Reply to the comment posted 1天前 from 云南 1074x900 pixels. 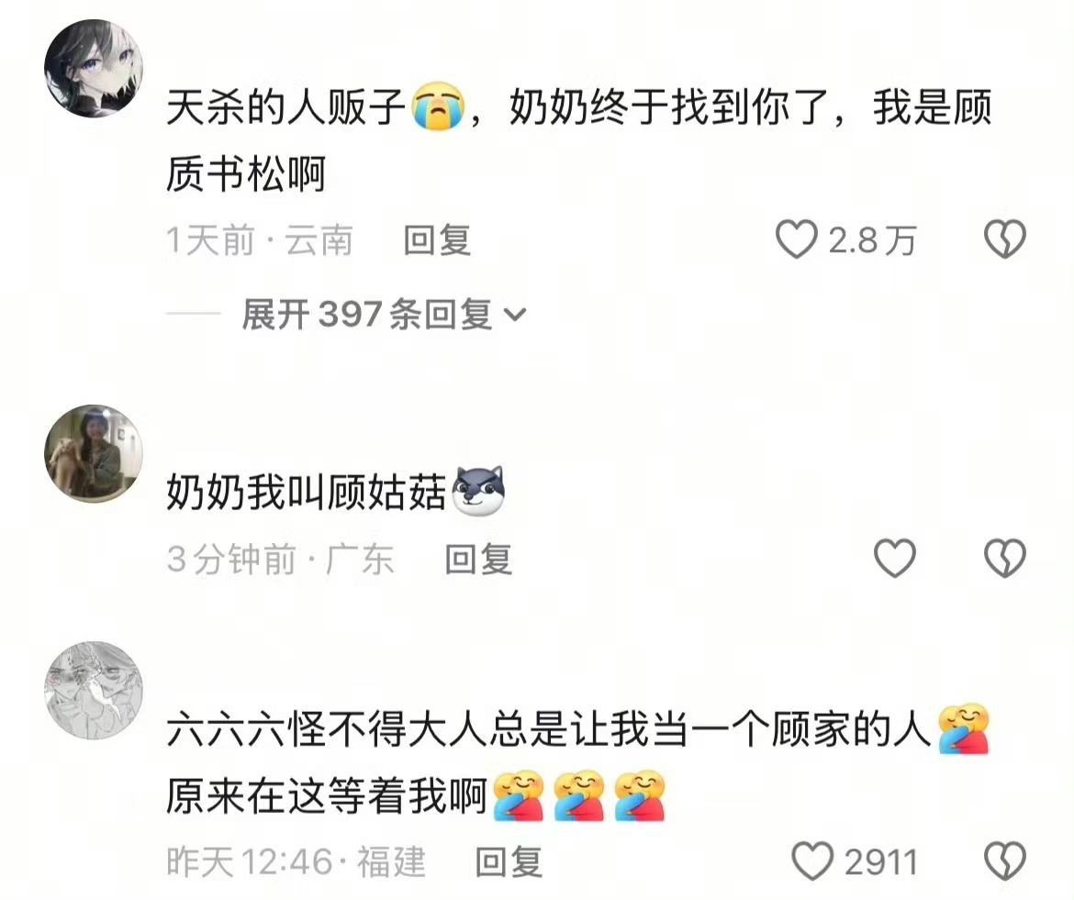click(x=437, y=240)
